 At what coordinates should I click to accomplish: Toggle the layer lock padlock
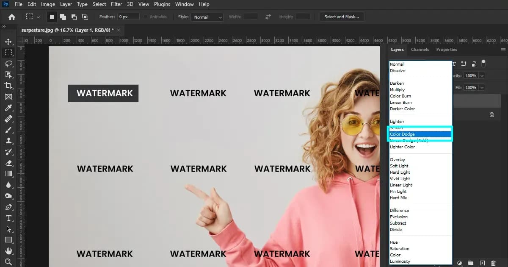(491, 114)
